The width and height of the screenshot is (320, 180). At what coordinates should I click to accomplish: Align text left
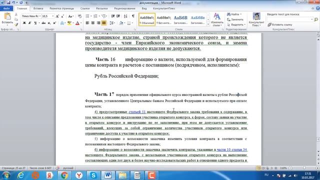tap(87, 23)
